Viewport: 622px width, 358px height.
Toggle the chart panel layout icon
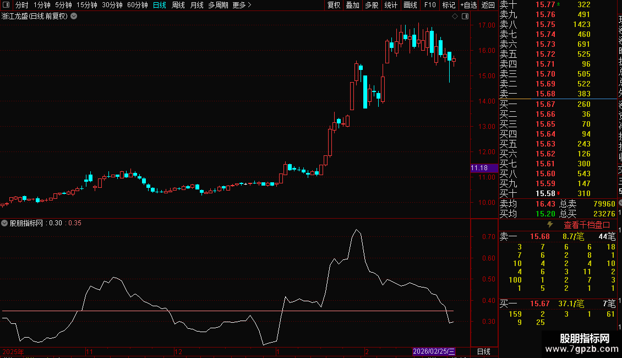[x=465, y=17]
